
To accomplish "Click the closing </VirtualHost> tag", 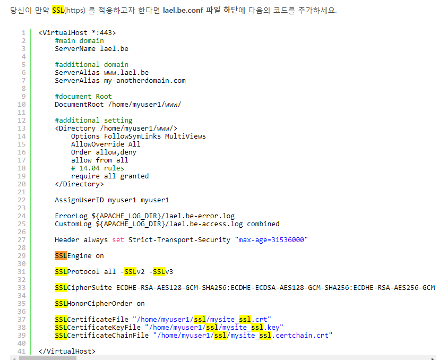I will 67,352.
